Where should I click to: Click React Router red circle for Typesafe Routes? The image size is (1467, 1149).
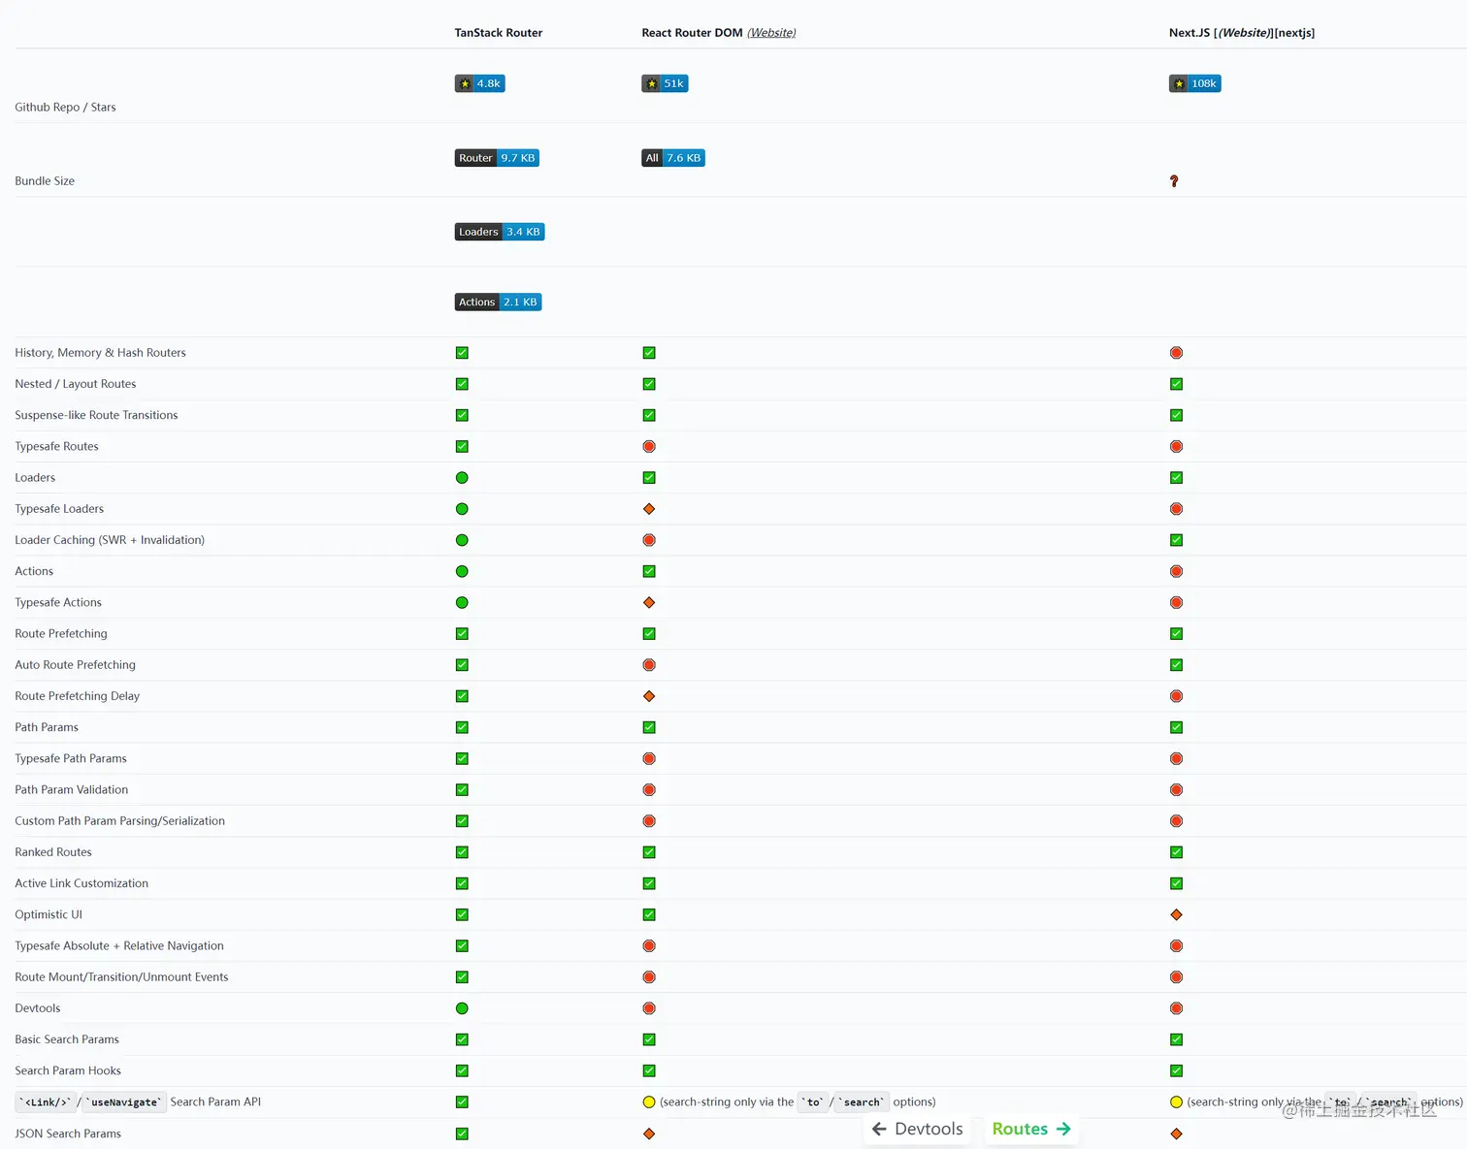[649, 447]
